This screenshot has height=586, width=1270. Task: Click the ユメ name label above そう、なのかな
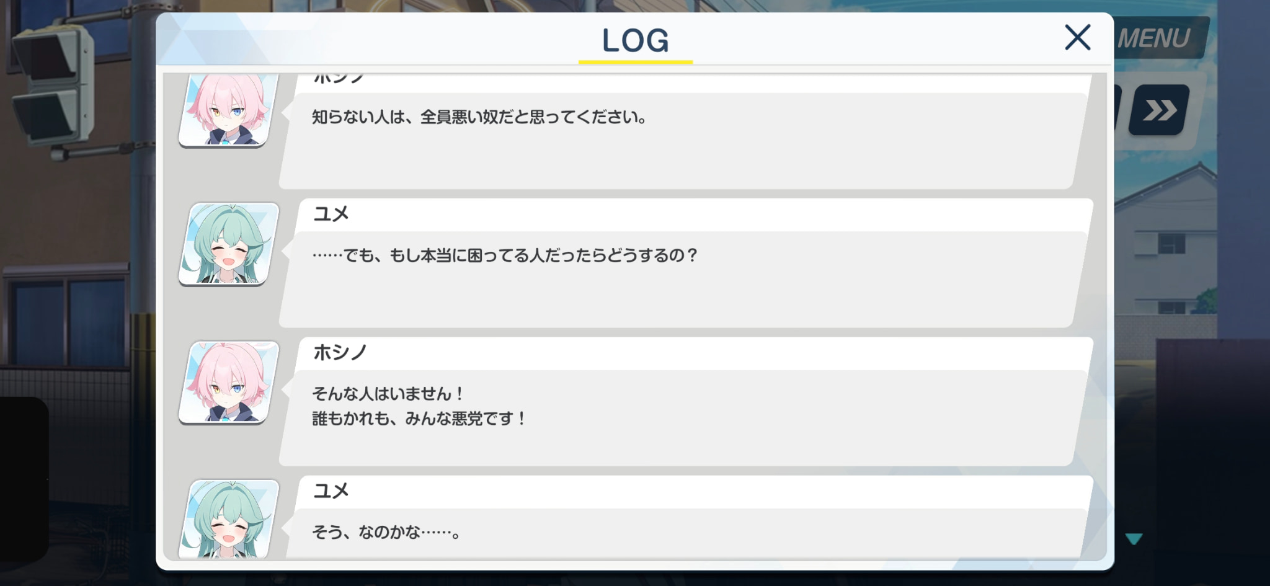coord(331,491)
